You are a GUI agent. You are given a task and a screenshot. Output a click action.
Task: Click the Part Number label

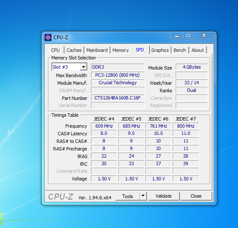[x=75, y=98]
